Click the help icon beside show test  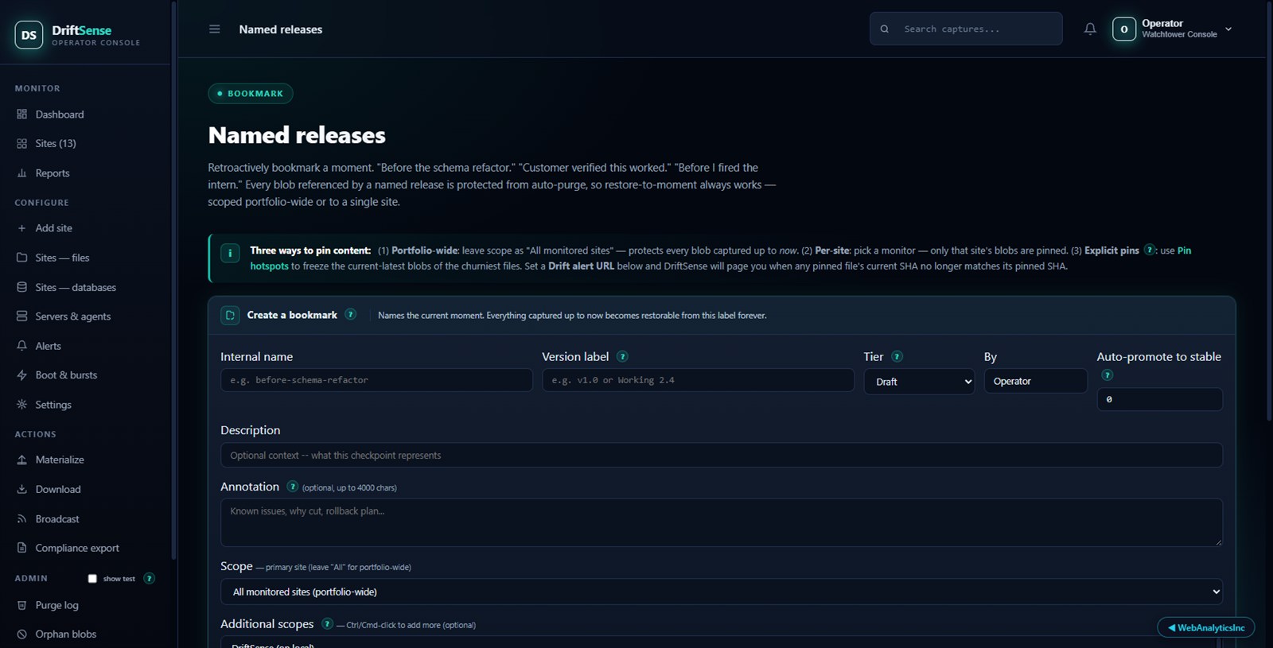(149, 578)
